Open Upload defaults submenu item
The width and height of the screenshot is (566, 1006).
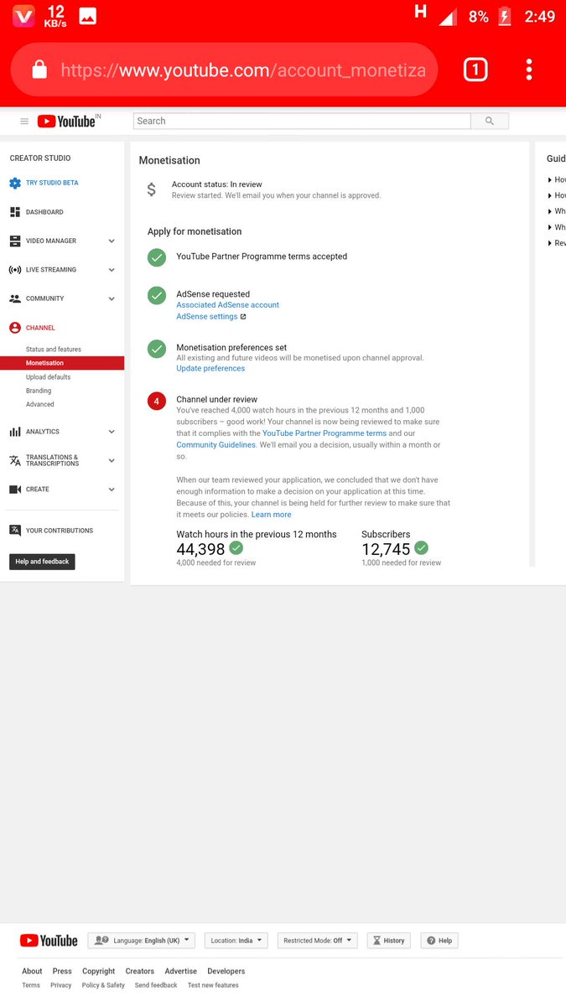click(x=48, y=377)
